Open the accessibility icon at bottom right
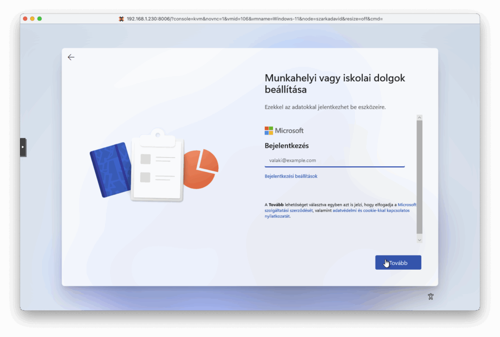This screenshot has width=500, height=337. pyautogui.click(x=431, y=297)
